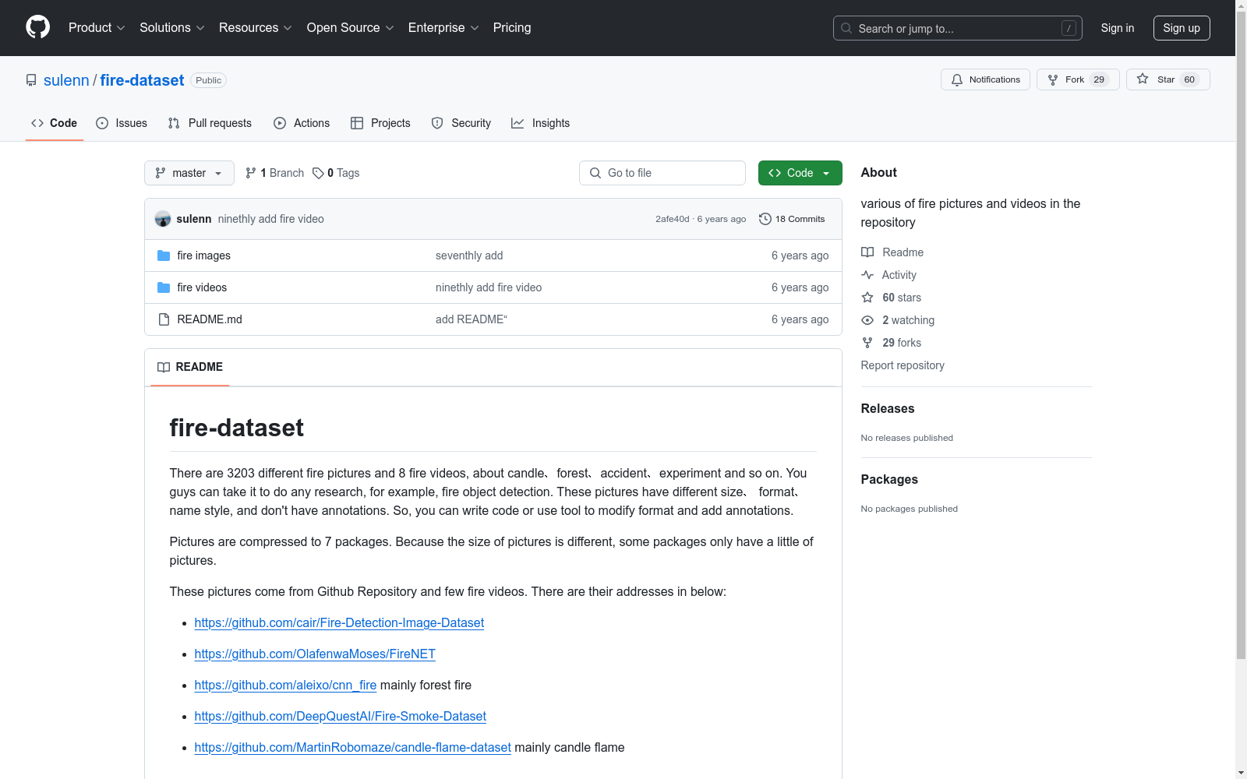Click the Sign up button
This screenshot has height=779, width=1247.
[x=1182, y=28]
